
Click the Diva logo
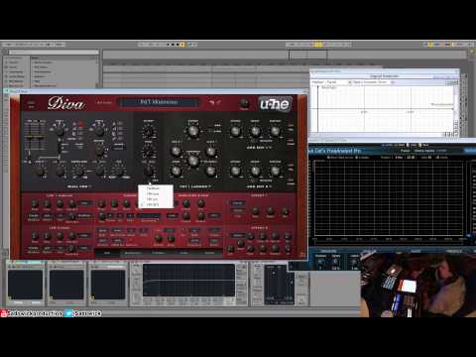click(x=65, y=103)
